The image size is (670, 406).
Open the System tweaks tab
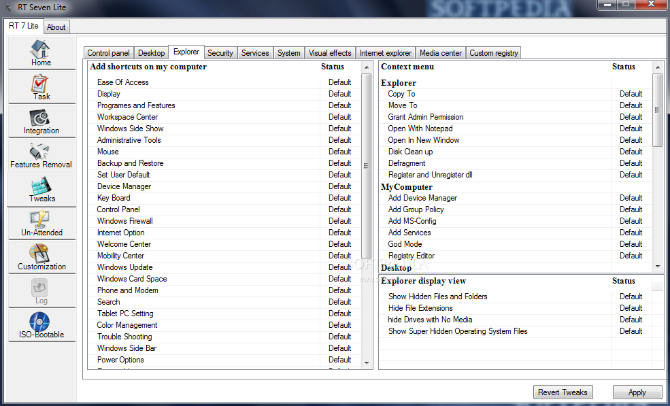(289, 52)
